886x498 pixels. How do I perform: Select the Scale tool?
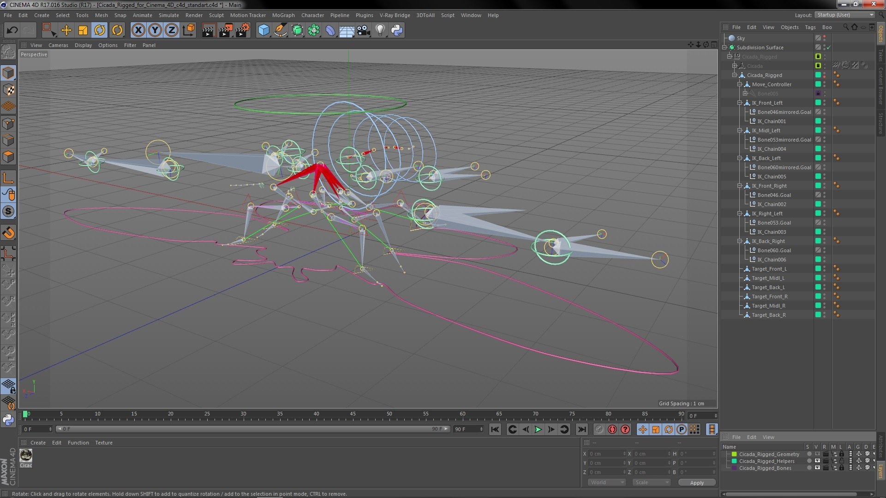pos(83,30)
